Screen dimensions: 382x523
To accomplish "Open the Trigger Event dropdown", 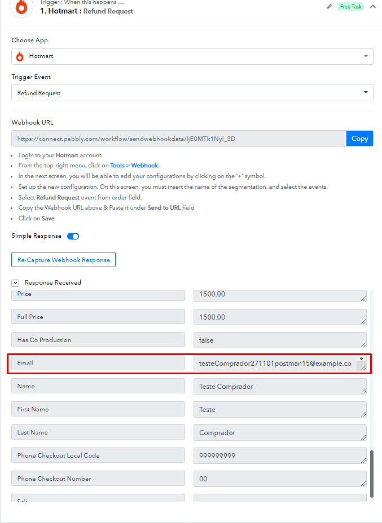I will tap(192, 93).
